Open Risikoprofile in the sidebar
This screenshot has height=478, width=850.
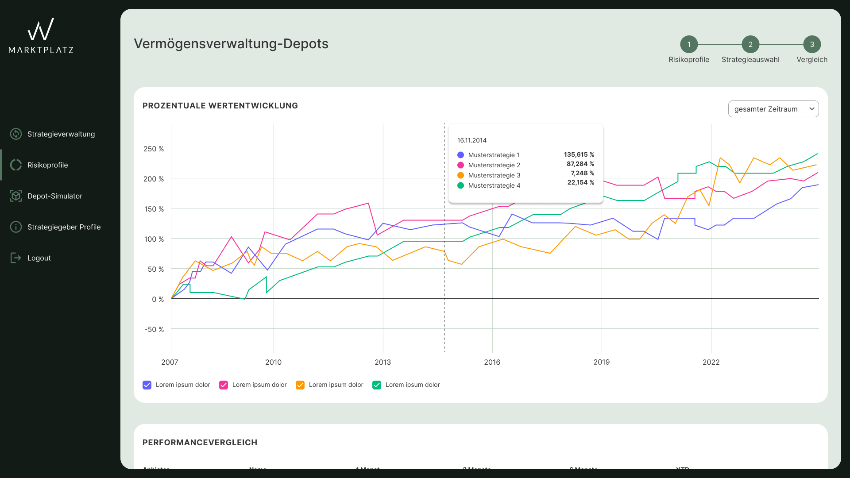point(48,165)
